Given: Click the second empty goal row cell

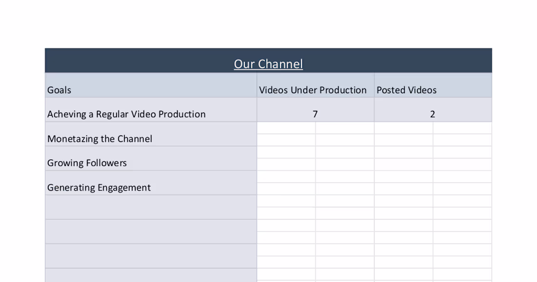Looking at the screenshot, I should (146, 231).
